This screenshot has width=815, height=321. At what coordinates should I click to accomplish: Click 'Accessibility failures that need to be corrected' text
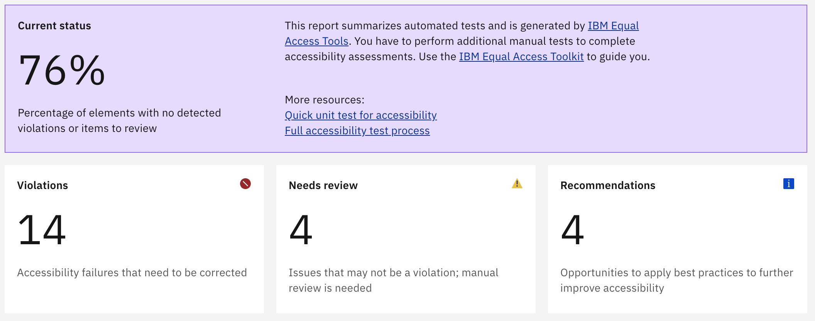pyautogui.click(x=132, y=273)
